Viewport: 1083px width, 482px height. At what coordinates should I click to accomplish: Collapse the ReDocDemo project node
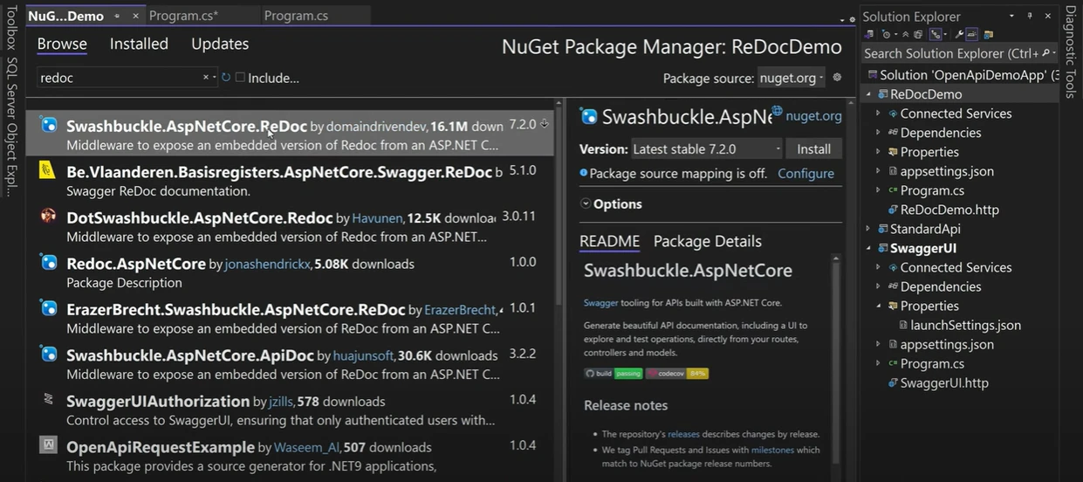[868, 94]
